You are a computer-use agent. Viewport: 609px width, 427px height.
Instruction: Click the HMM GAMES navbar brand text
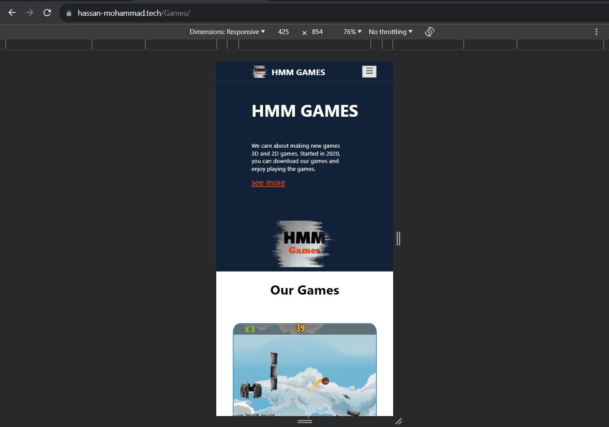(298, 72)
